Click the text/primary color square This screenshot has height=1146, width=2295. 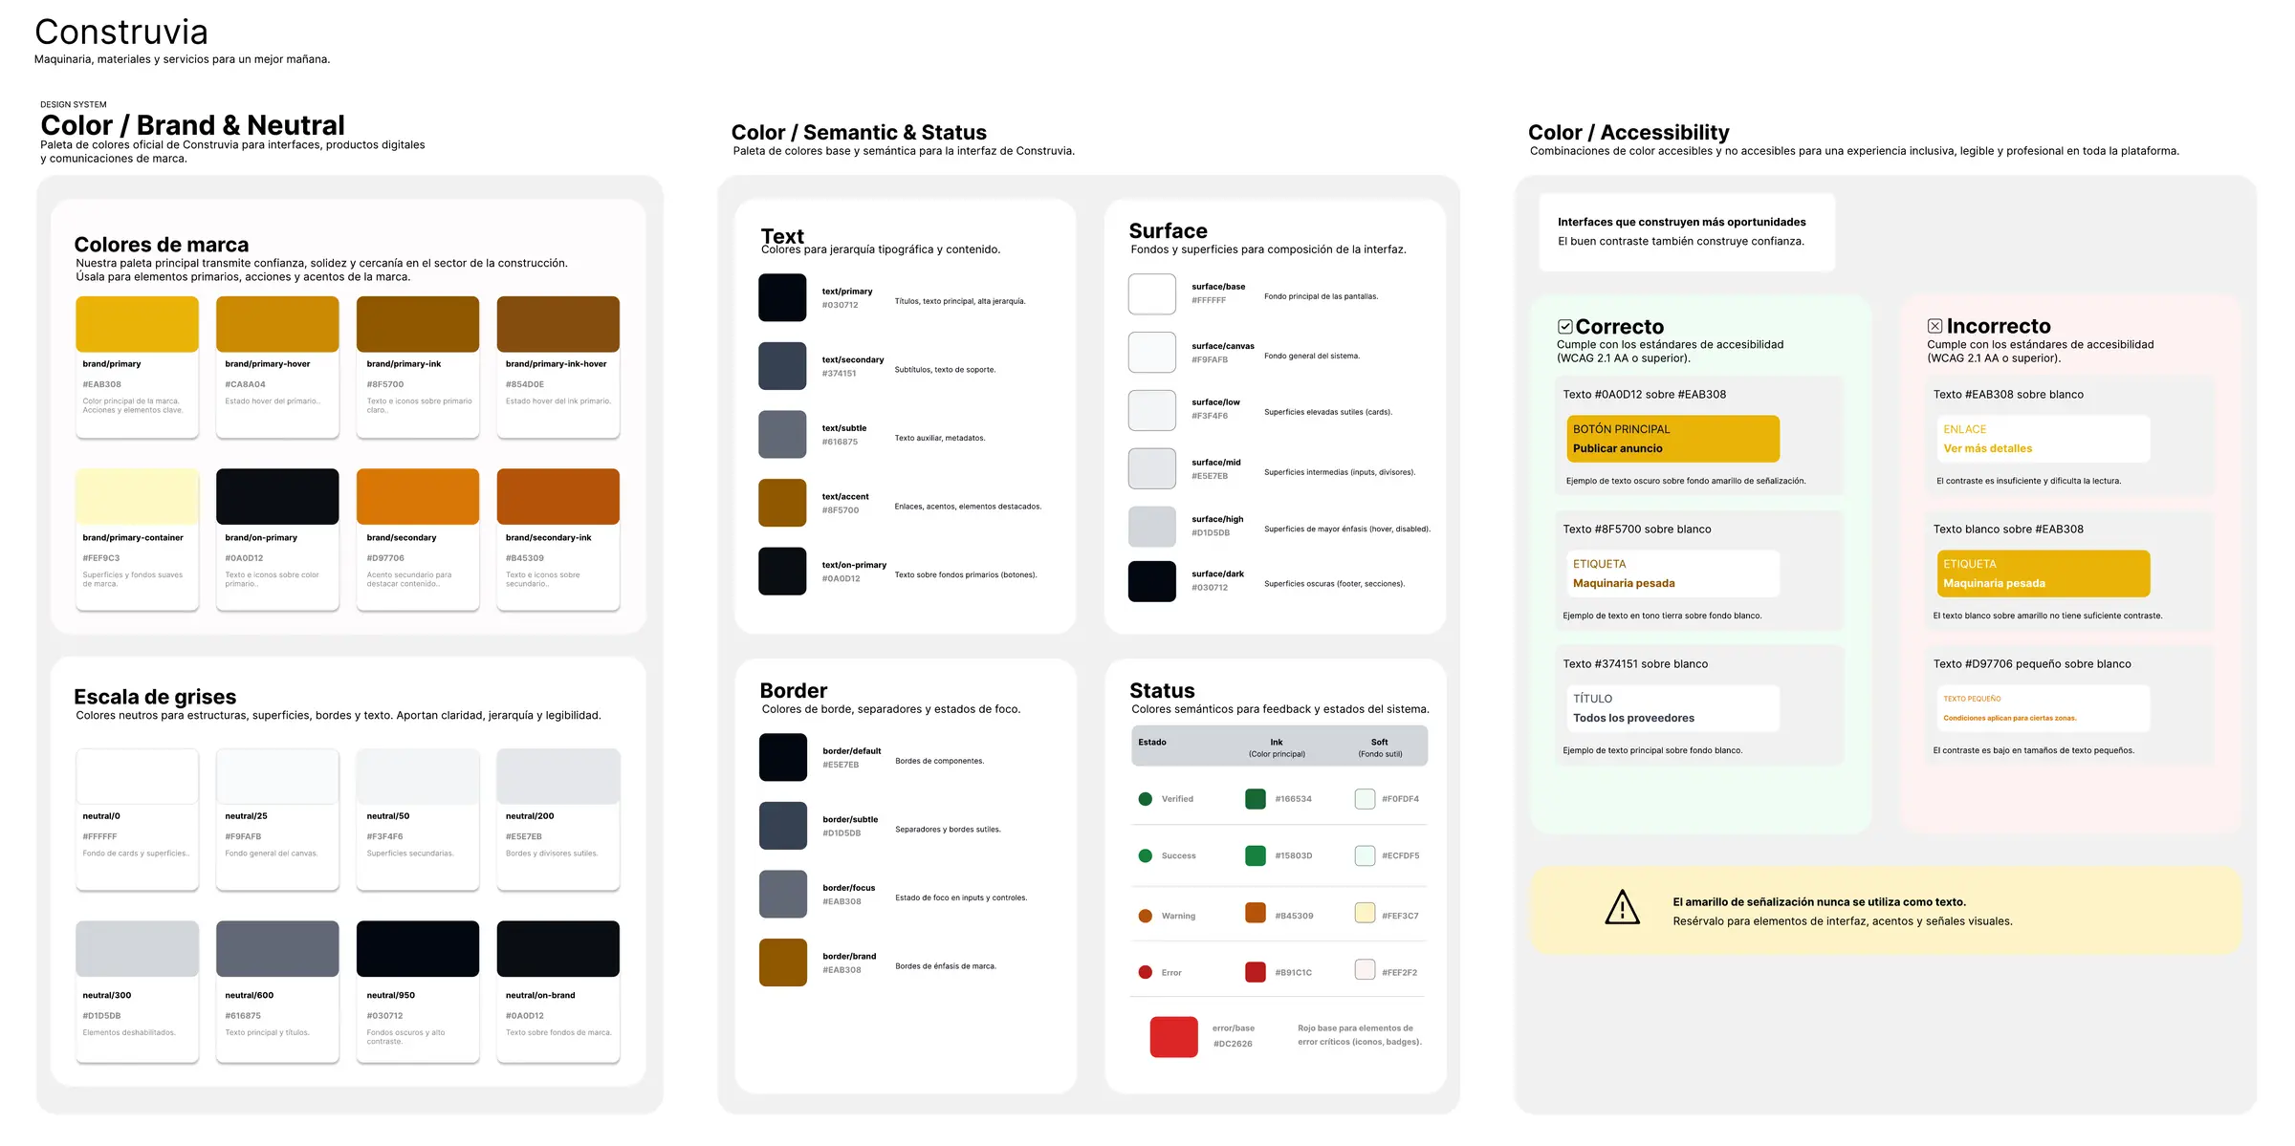(x=782, y=297)
